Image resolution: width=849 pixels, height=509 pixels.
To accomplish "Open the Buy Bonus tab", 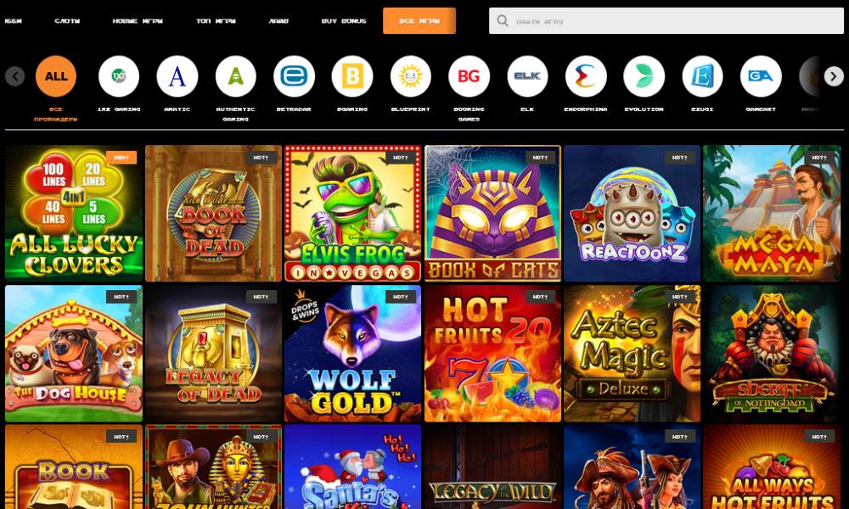I will click(344, 21).
